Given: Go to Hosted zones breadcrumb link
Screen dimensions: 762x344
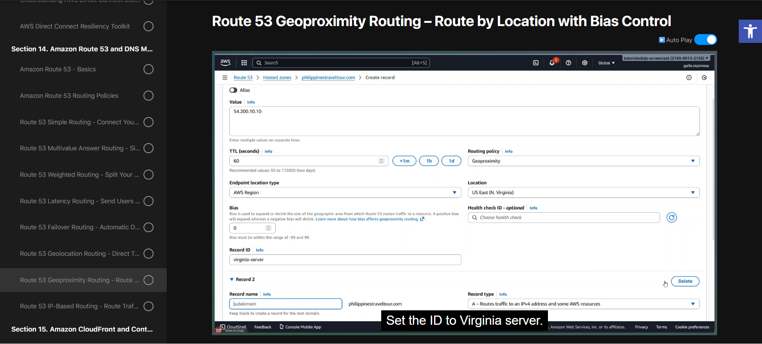Looking at the screenshot, I should coord(277,78).
